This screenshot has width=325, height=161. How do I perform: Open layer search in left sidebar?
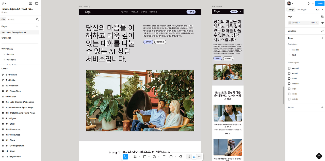point(37,19)
